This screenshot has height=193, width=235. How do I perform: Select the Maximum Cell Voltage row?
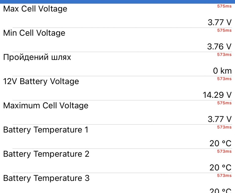(118, 112)
